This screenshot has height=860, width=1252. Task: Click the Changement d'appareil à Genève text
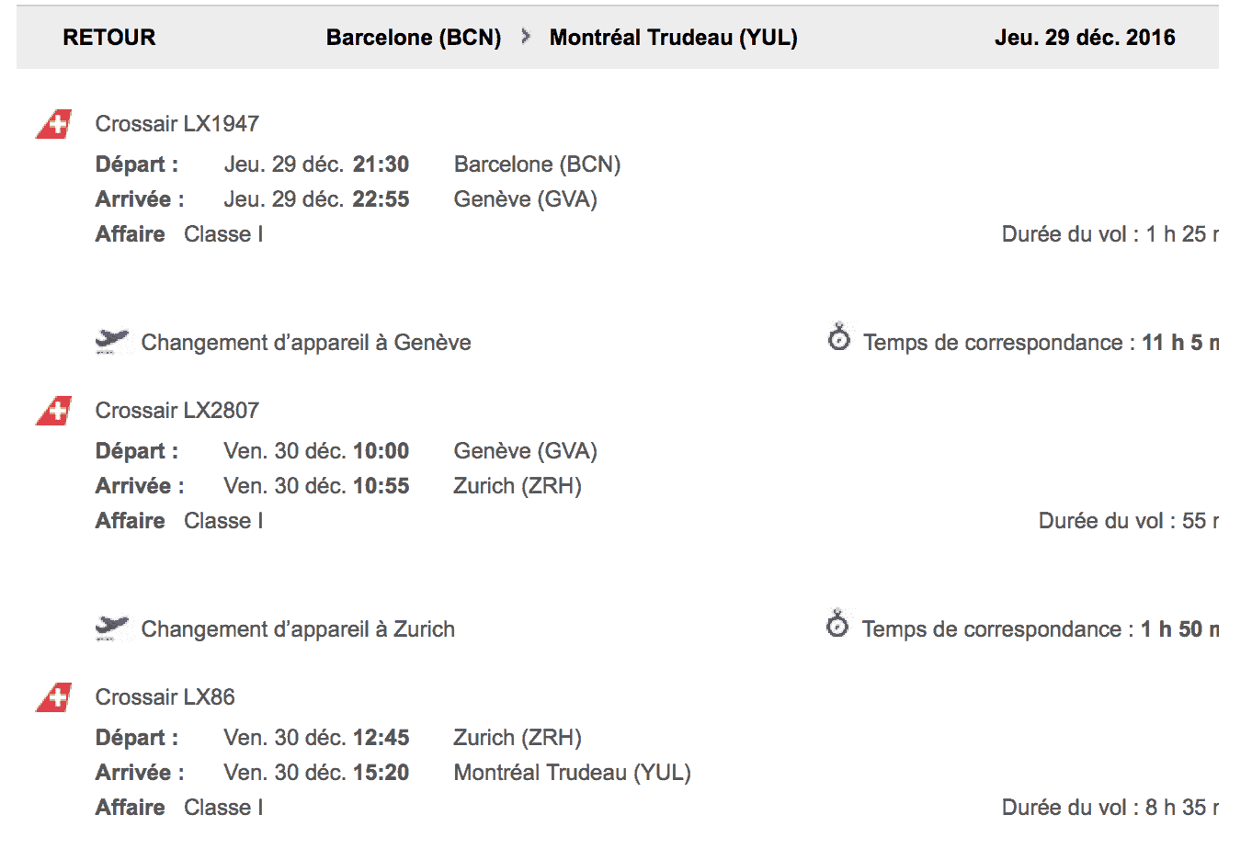(306, 343)
